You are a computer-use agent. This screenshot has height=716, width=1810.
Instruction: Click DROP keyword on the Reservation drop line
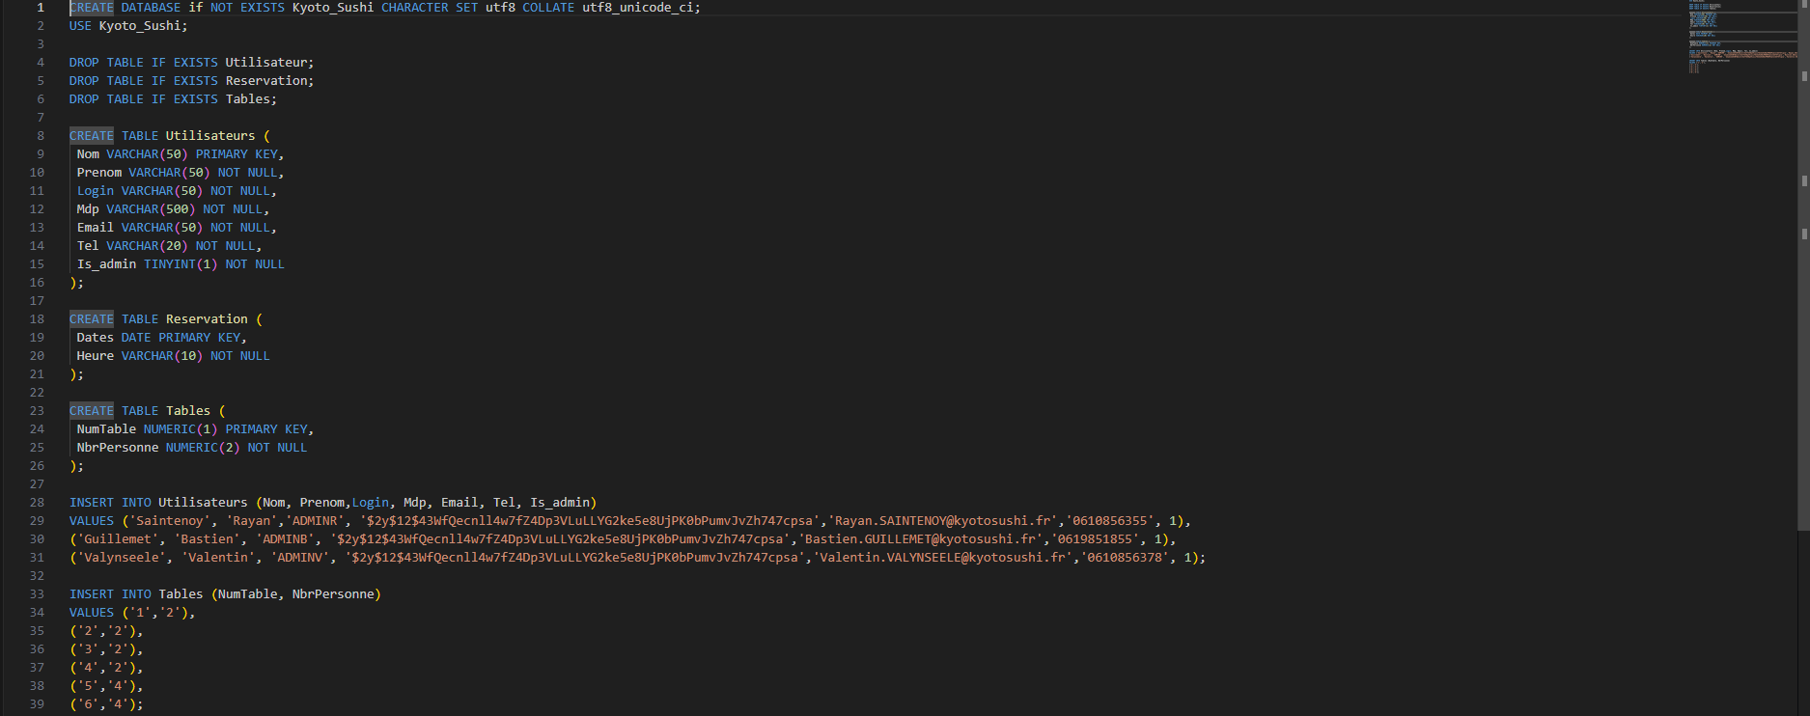tap(84, 81)
